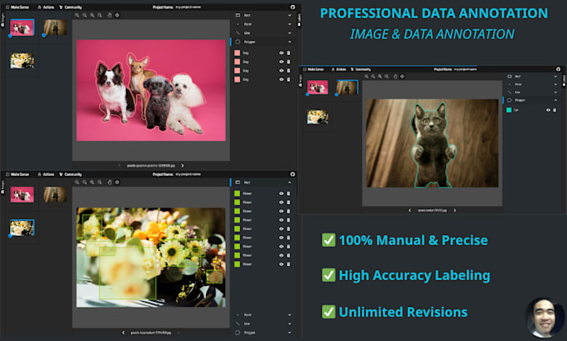The width and height of the screenshot is (567, 341).
Task: Toggle the crosshair icon in dogs window toolbar
Action: (118, 15)
